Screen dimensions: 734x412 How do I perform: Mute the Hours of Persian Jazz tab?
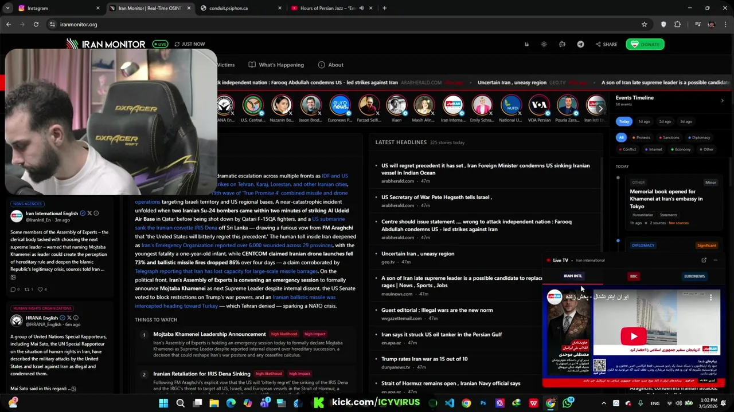[361, 8]
